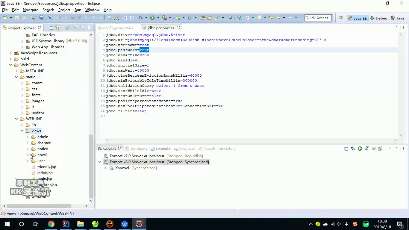Switch to the Debug perspective
Viewport: 409px width, 230px height.
coord(379,18)
